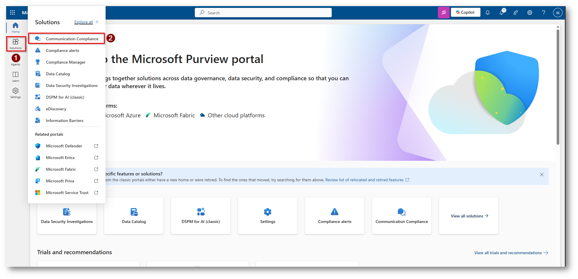This screenshot has height=279, width=578.
Task: Open Review list of relocated and retired features
Action: coord(367,180)
